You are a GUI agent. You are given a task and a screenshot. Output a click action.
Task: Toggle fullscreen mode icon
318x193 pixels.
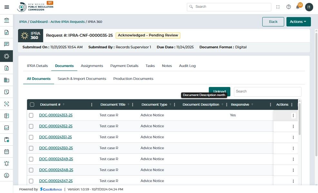pos(278,7)
